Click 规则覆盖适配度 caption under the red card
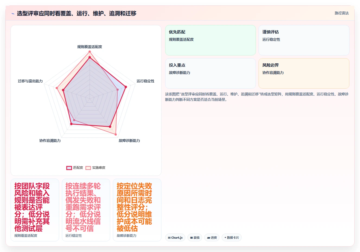The height and width of the screenshot is (252, 360). 26,236
